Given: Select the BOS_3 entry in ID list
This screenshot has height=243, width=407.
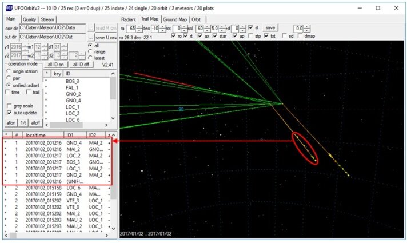Looking at the screenshot, I should [x=71, y=82].
